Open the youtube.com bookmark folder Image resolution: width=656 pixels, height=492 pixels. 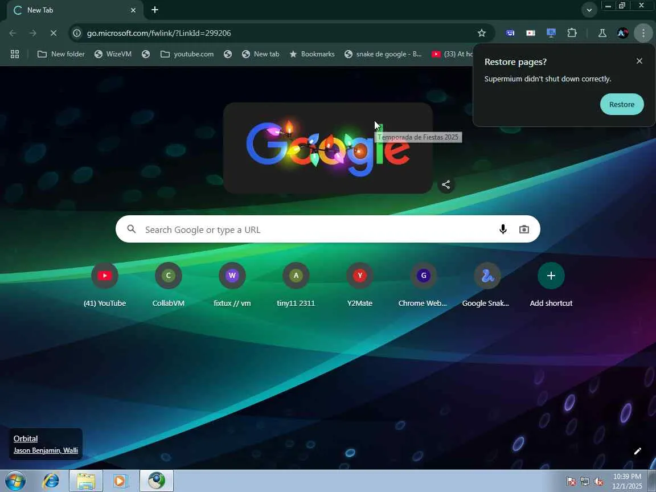(187, 54)
